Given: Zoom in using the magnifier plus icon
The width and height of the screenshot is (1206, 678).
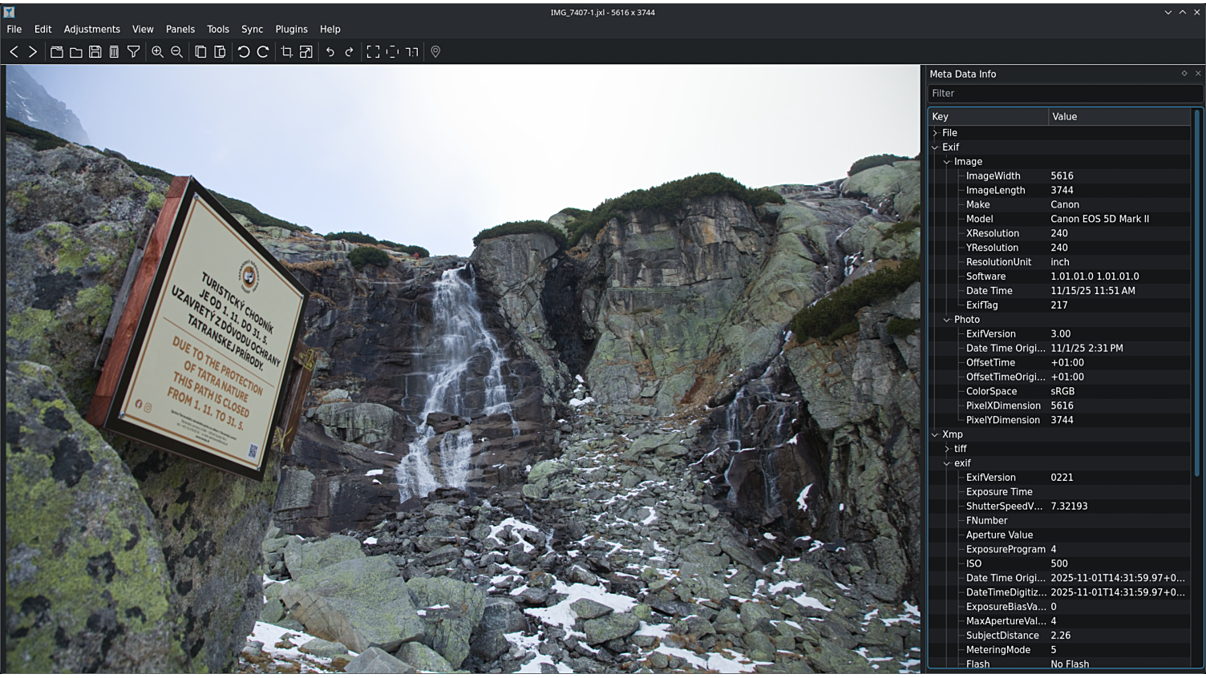Looking at the screenshot, I should pyautogui.click(x=157, y=51).
